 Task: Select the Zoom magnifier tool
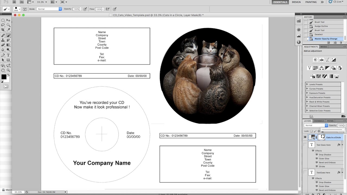(x=8, y=70)
